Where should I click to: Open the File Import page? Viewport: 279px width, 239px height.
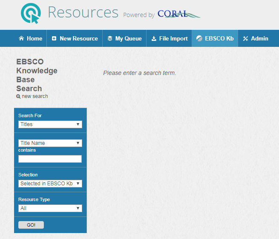169,38
